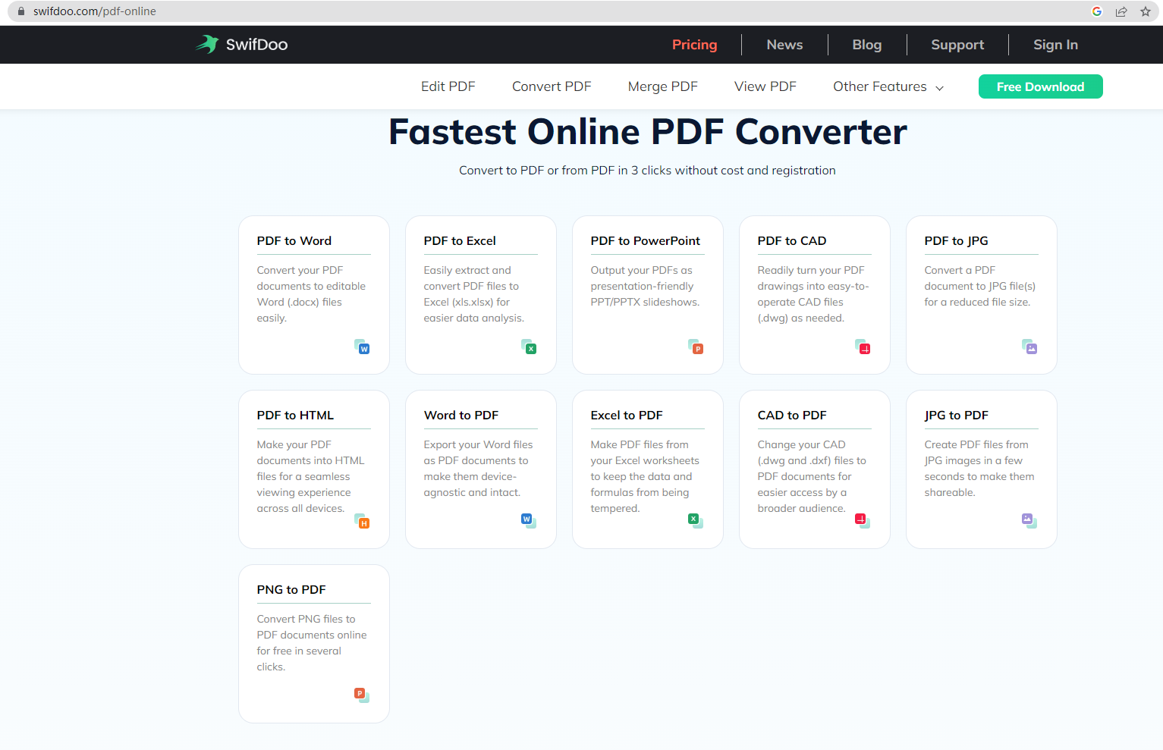The height and width of the screenshot is (750, 1163).
Task: Click 'Convert PNG files to PDF documents' description
Action: (312, 643)
